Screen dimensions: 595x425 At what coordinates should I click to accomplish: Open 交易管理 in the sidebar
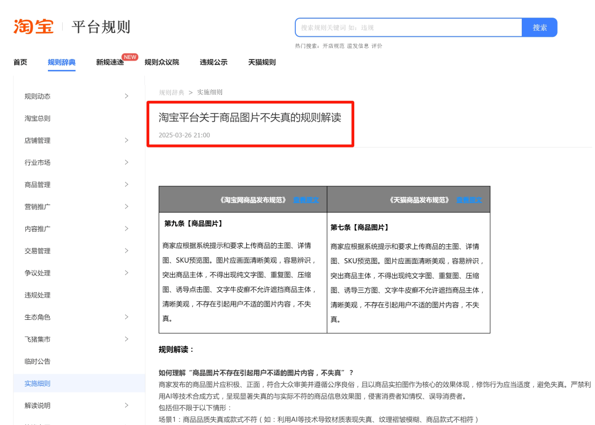coord(37,251)
